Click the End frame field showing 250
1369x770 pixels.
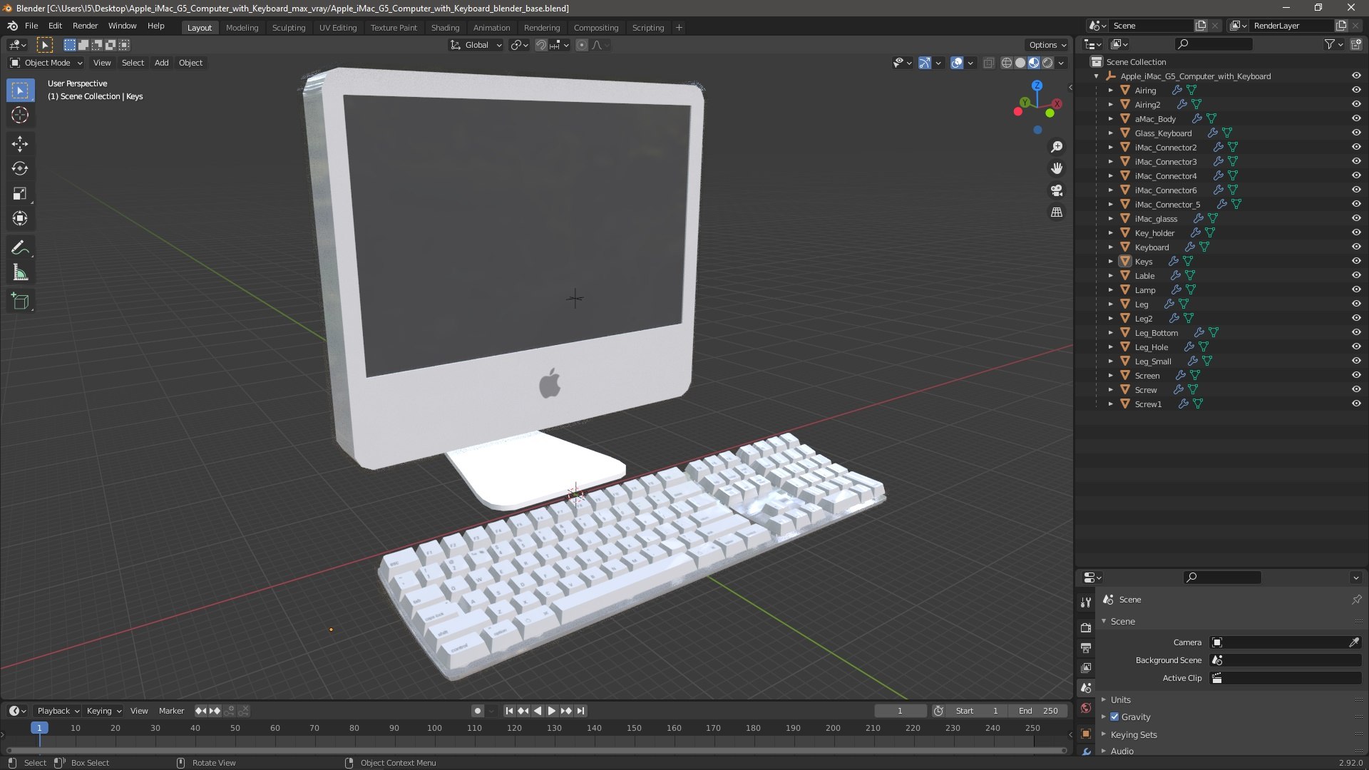tap(1040, 711)
